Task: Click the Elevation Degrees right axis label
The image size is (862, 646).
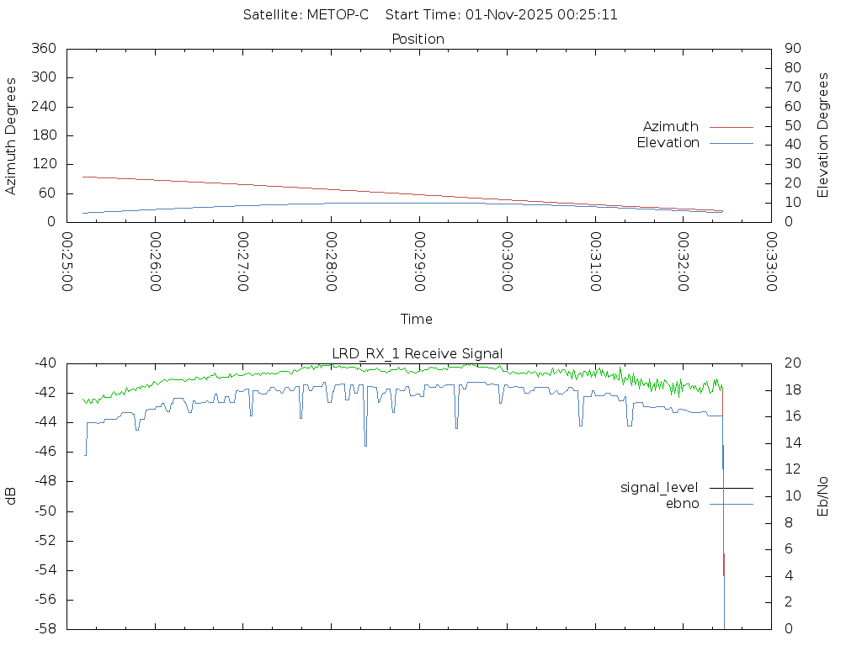Action: (823, 135)
